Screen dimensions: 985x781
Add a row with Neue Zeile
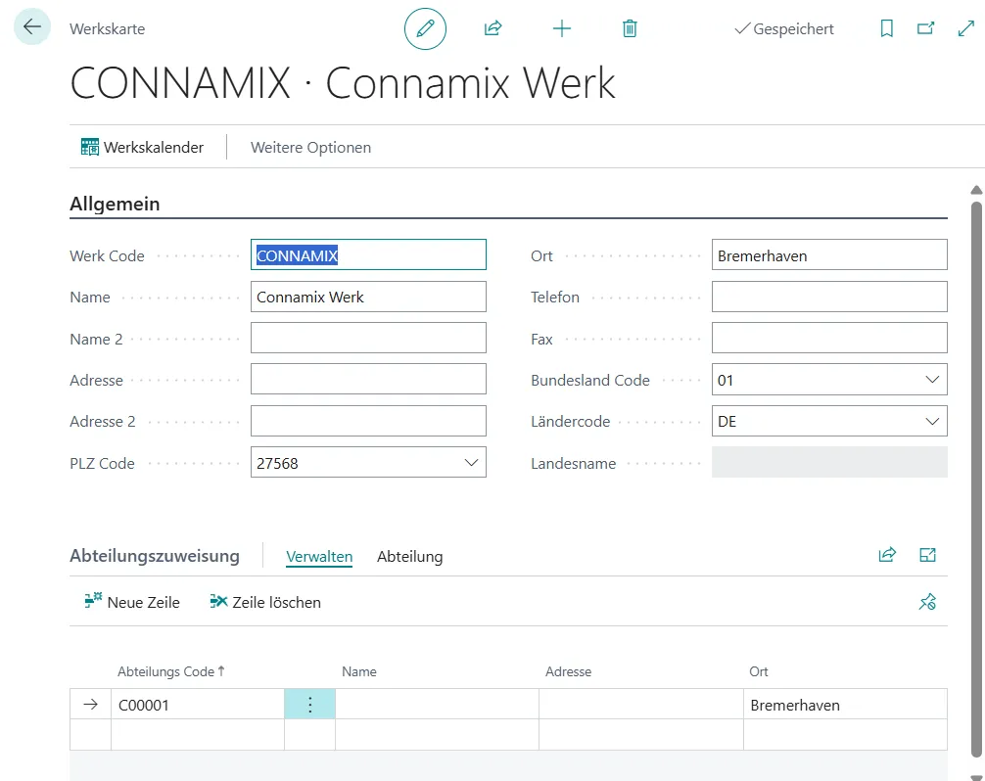tap(132, 603)
